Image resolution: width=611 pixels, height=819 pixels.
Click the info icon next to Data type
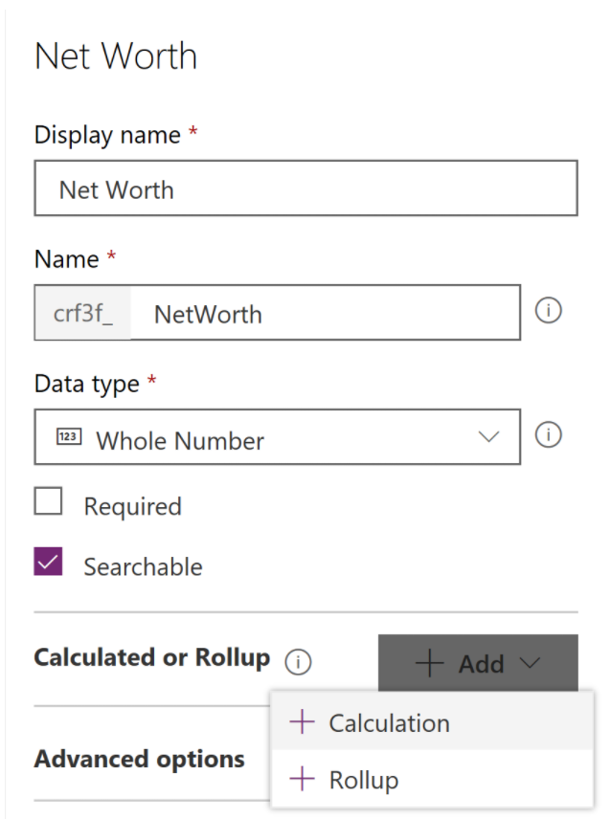point(548,435)
